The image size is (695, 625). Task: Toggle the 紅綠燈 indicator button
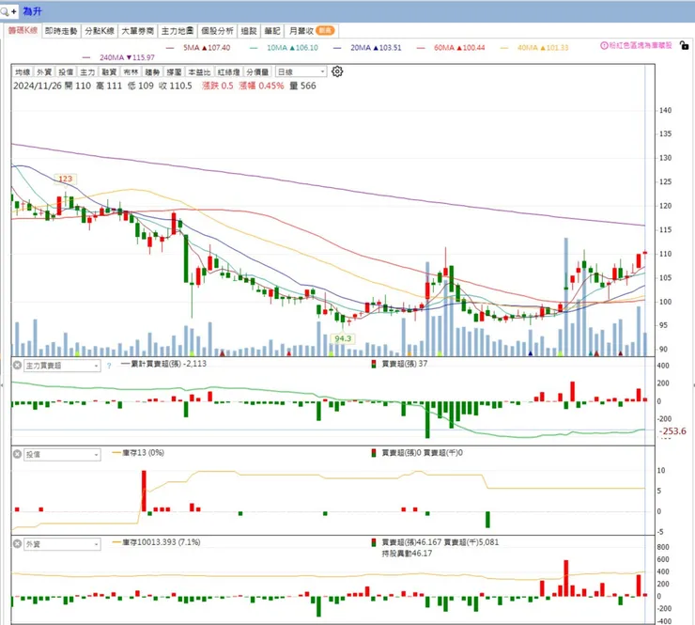[x=229, y=71]
